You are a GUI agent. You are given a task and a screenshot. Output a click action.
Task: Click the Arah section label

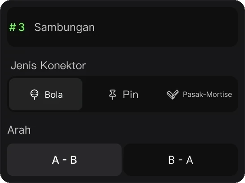(19, 130)
